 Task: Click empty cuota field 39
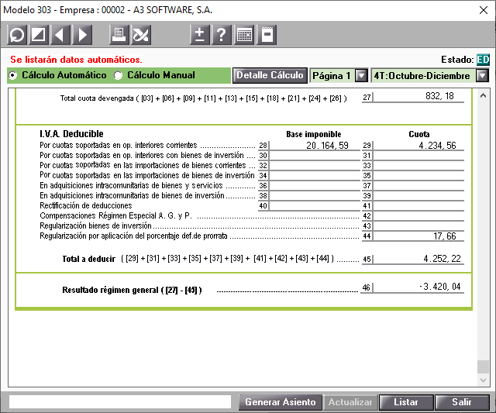point(418,196)
